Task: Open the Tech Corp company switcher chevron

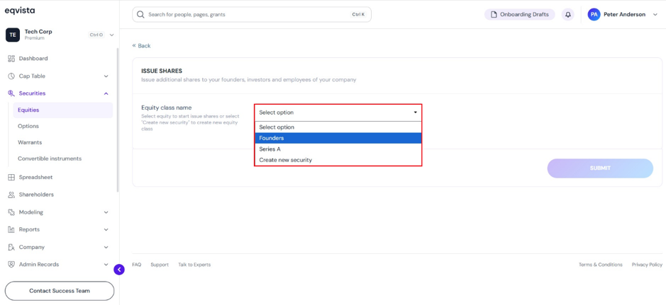Action: 111,35
